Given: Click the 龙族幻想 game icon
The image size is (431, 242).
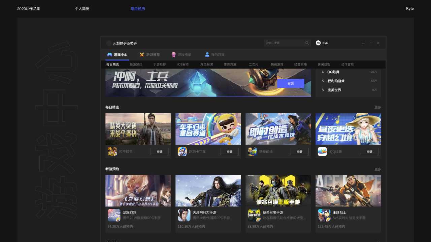Looking at the screenshot, I should pos(114,215).
